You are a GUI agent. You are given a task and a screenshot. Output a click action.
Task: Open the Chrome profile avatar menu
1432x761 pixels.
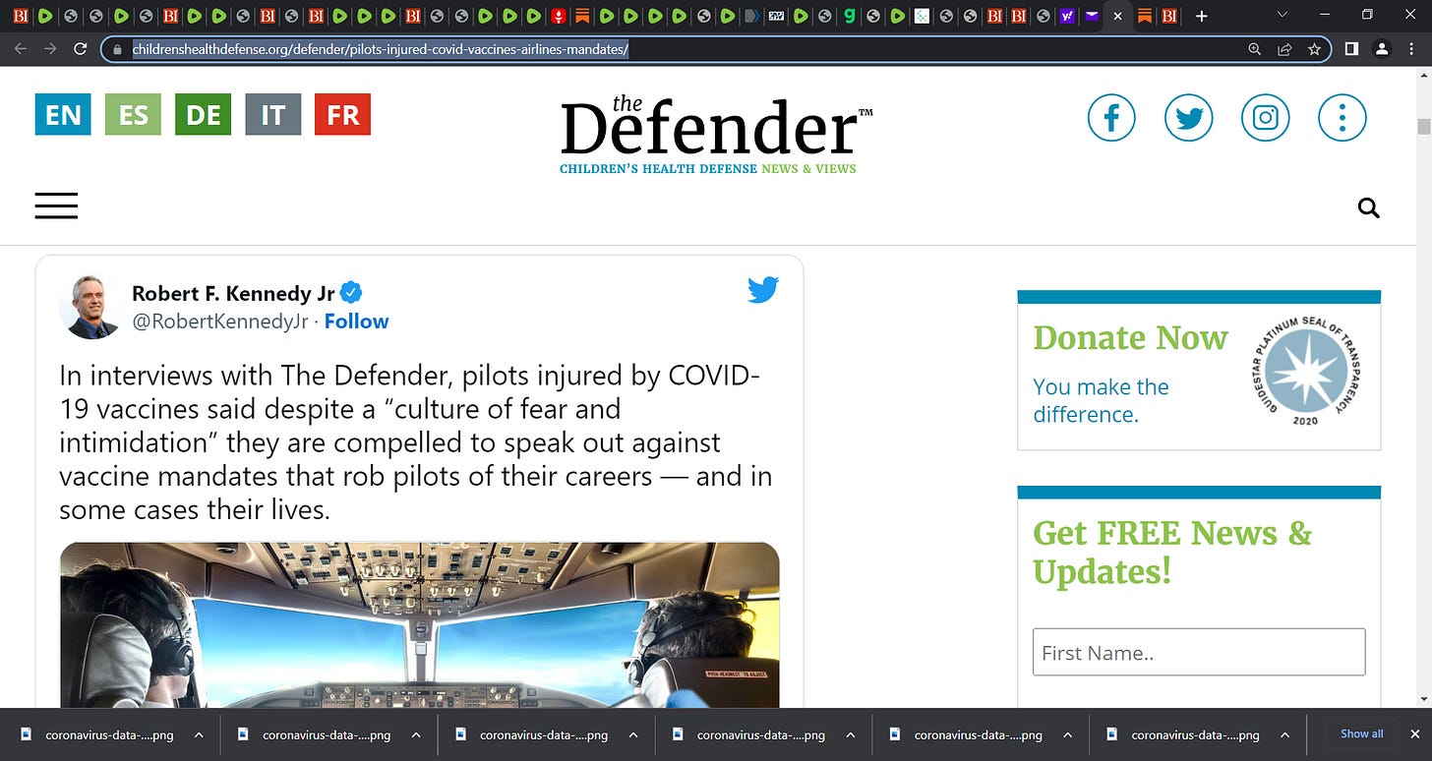point(1382,49)
